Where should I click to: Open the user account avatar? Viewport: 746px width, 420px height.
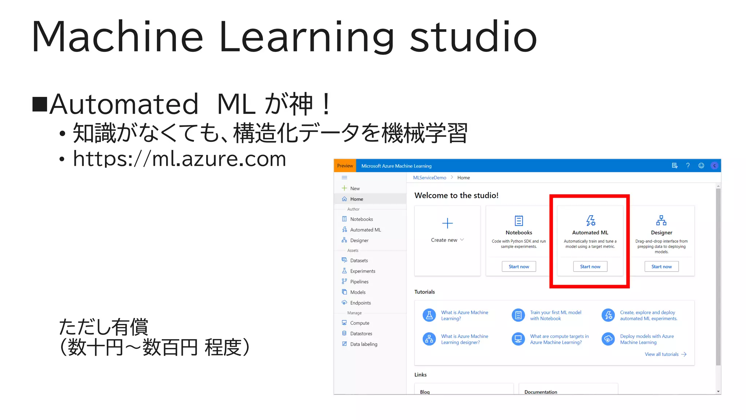click(x=714, y=166)
